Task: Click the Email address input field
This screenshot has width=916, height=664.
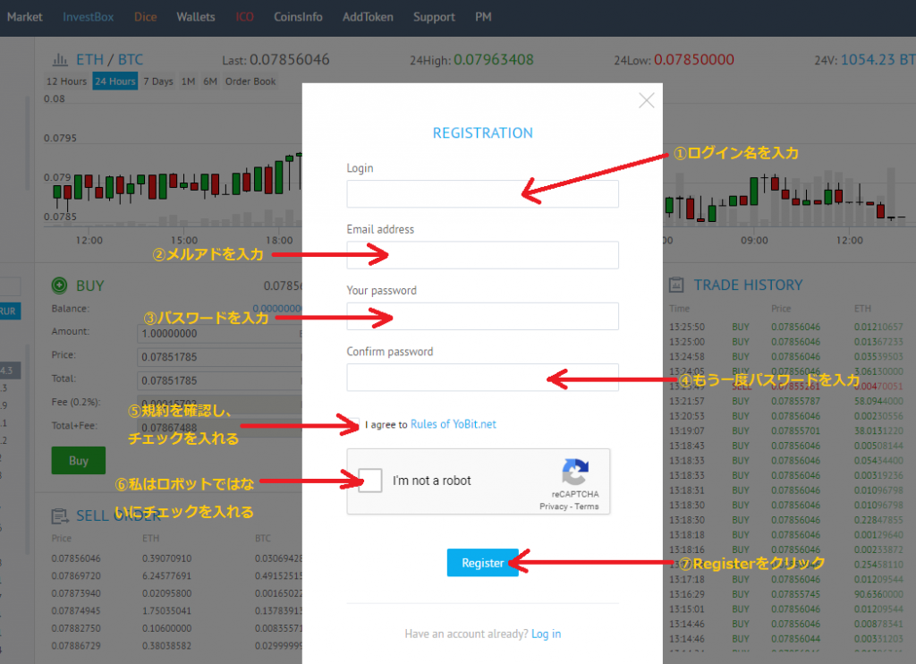Action: pos(482,255)
